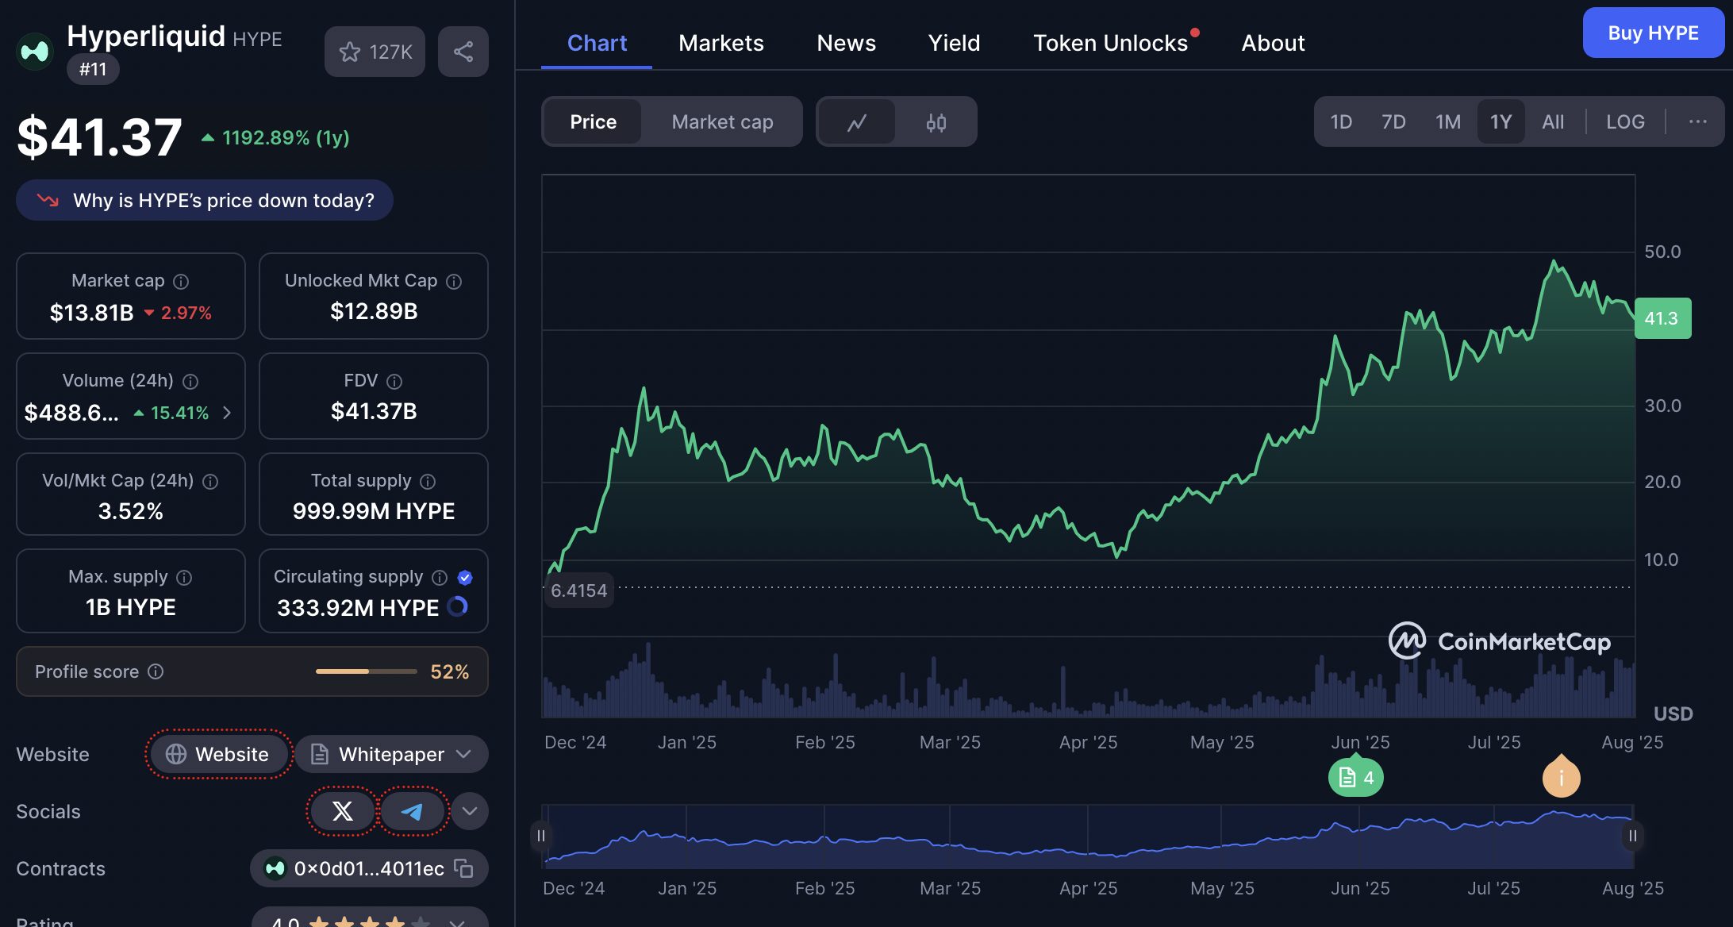Toggle LOG scale on chart
1733x927 pixels.
1625,122
